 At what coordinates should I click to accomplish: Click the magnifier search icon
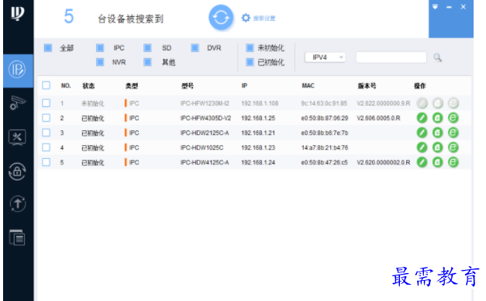437,57
